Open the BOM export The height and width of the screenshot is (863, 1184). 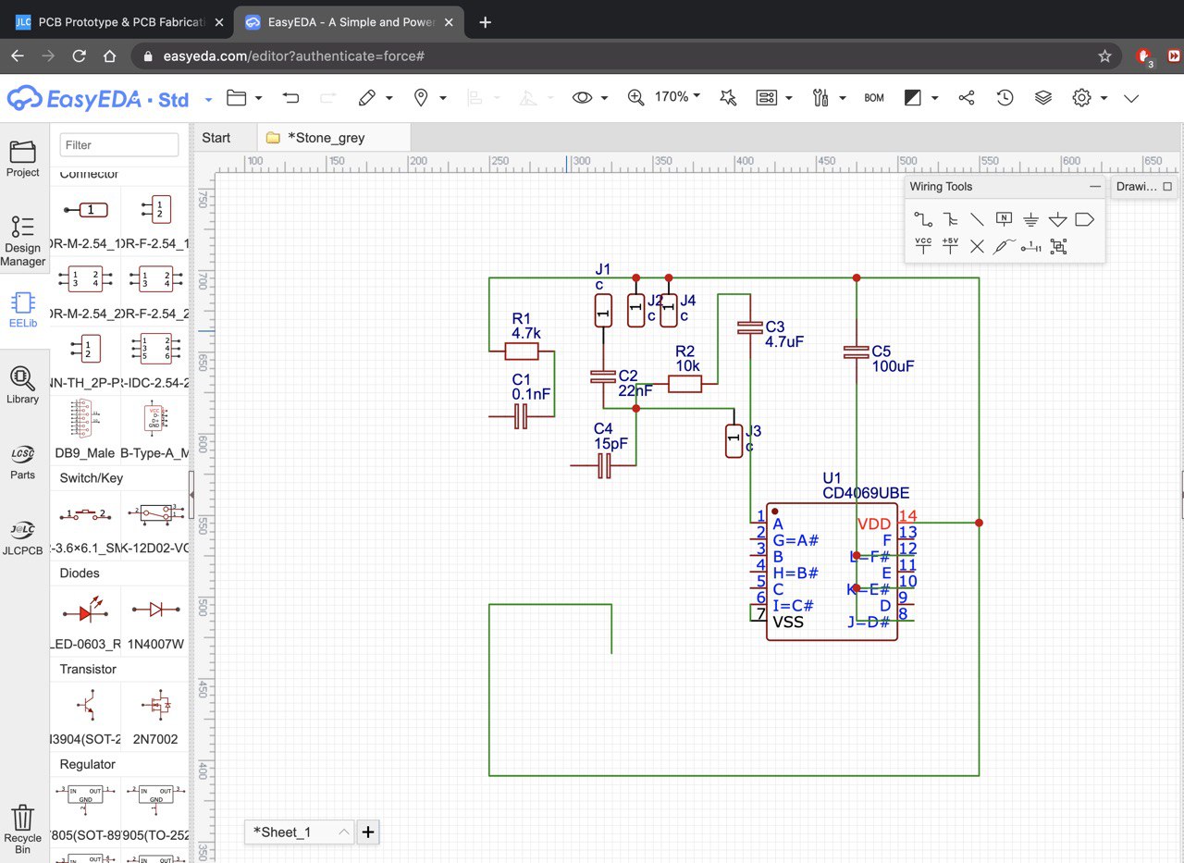pos(874,98)
